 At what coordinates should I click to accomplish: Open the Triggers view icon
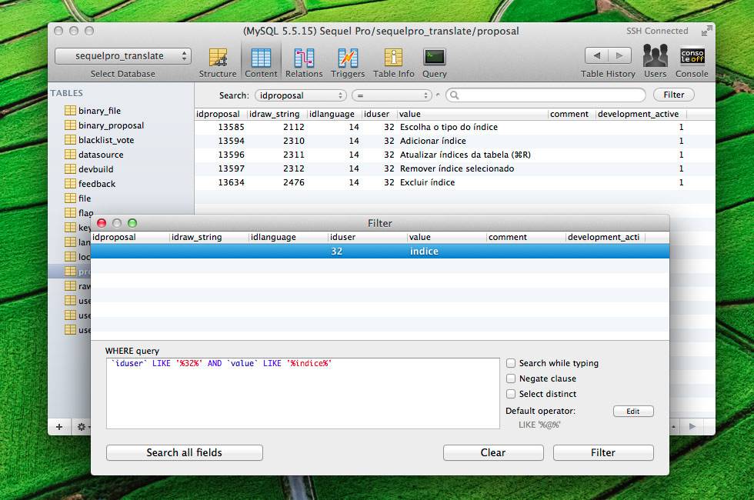tap(348, 58)
